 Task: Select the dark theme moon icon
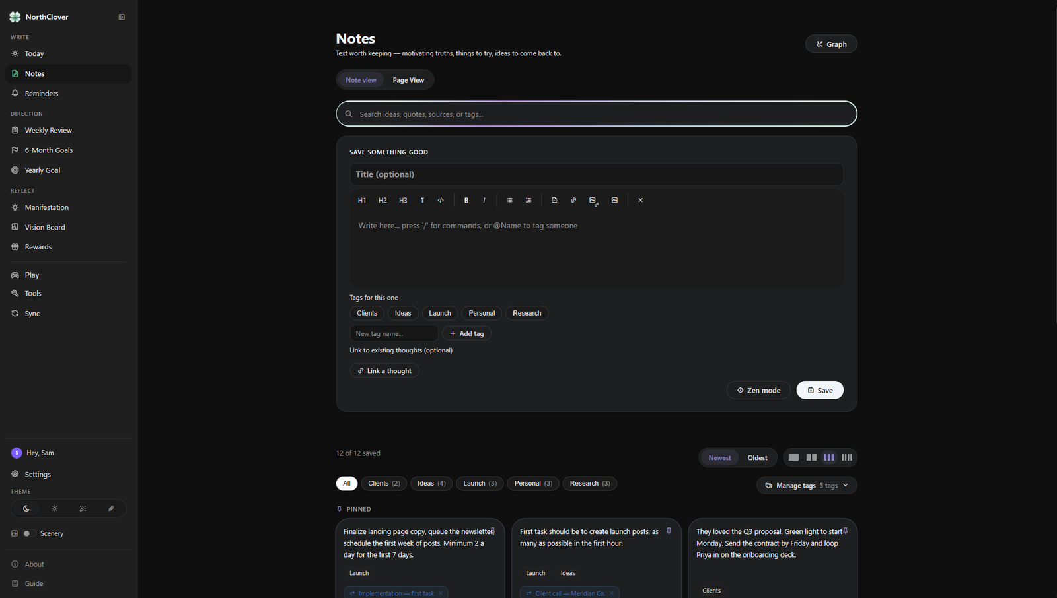pos(26,508)
